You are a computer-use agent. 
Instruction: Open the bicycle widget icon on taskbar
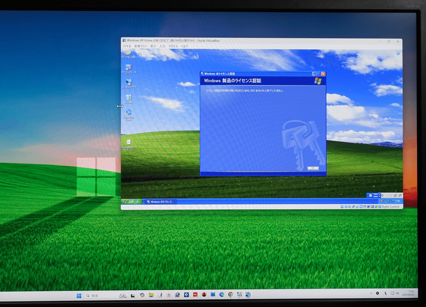(x=123, y=296)
